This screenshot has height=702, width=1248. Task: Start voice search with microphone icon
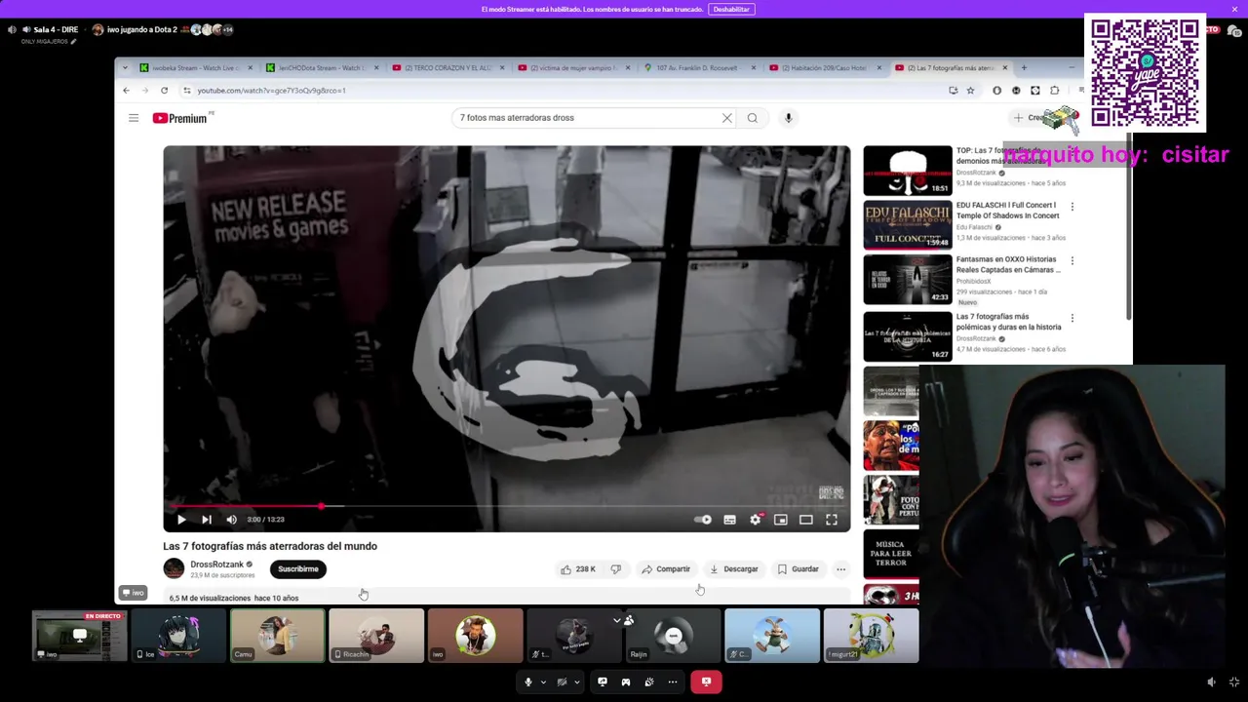[x=789, y=118]
